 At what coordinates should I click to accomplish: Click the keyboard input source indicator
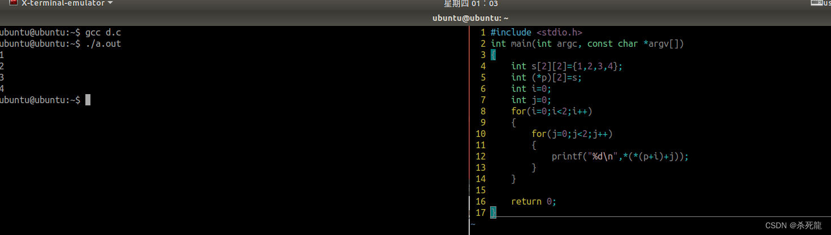816,3
